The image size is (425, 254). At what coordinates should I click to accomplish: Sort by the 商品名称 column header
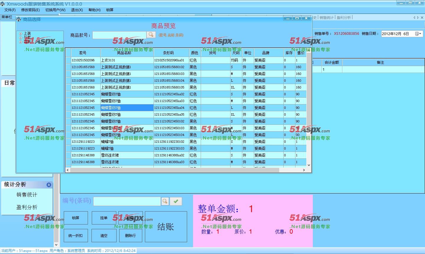point(127,53)
